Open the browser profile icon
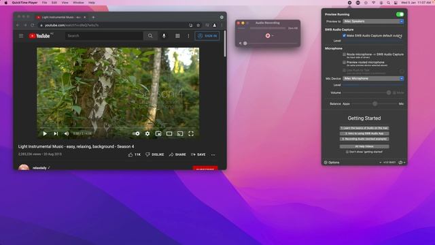This screenshot has height=245, width=435. coord(215,25)
